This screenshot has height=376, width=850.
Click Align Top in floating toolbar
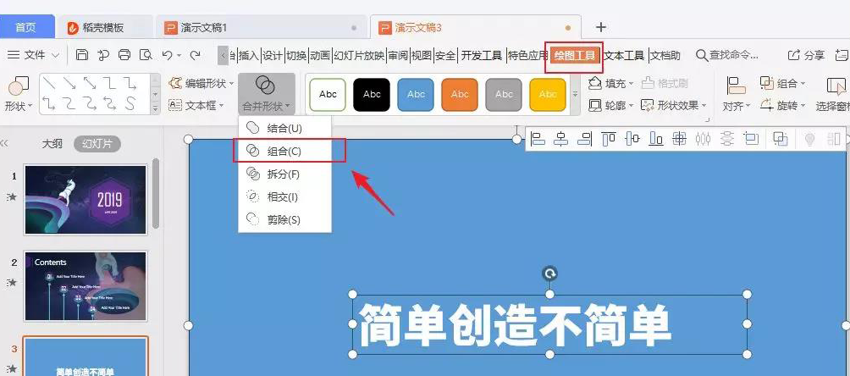(609, 140)
